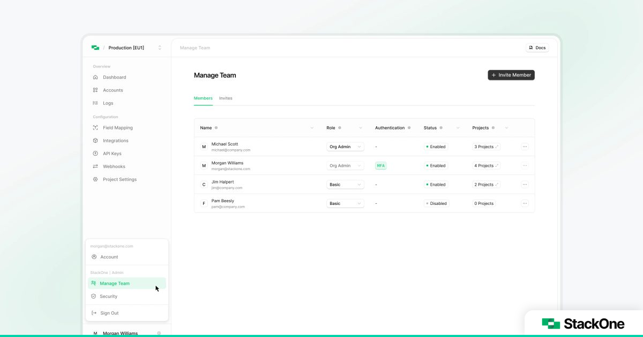This screenshot has height=337, width=643.
Task: Open Webhooks configuration
Action: coord(114,166)
